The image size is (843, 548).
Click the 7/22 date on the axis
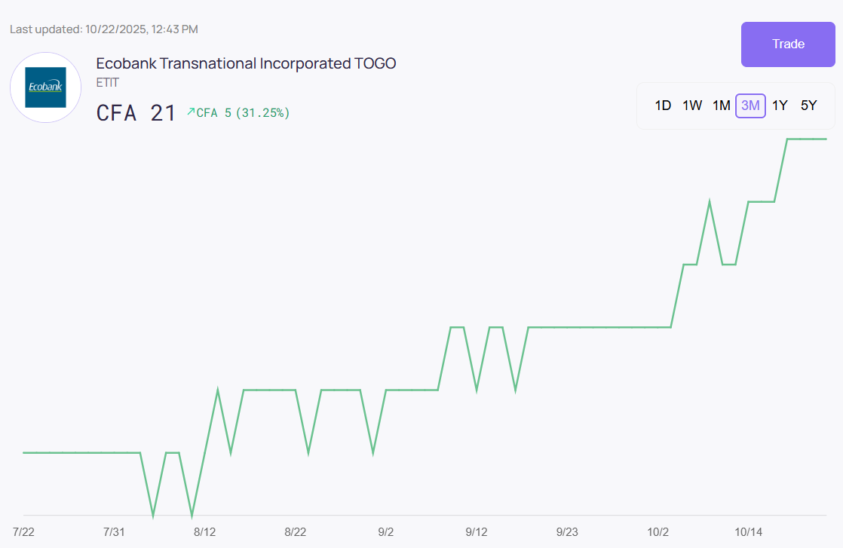(23, 532)
